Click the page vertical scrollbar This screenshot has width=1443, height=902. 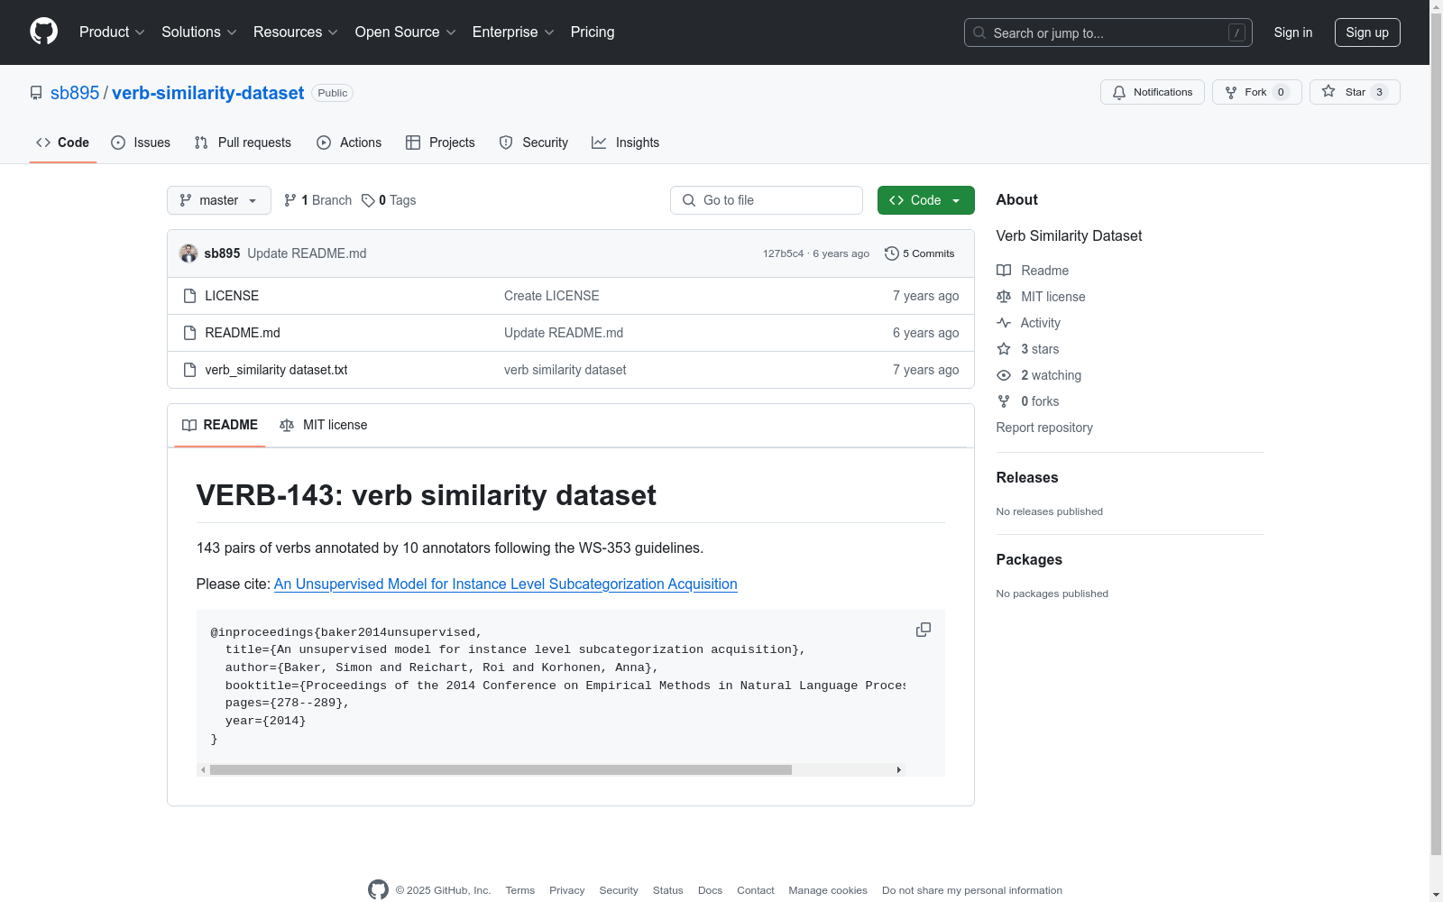point(1436,433)
